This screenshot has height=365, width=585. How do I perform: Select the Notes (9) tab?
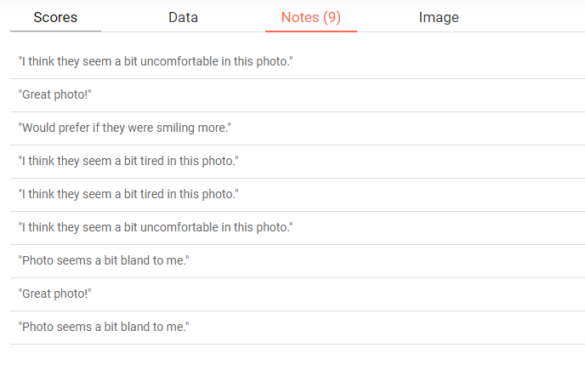(x=310, y=18)
